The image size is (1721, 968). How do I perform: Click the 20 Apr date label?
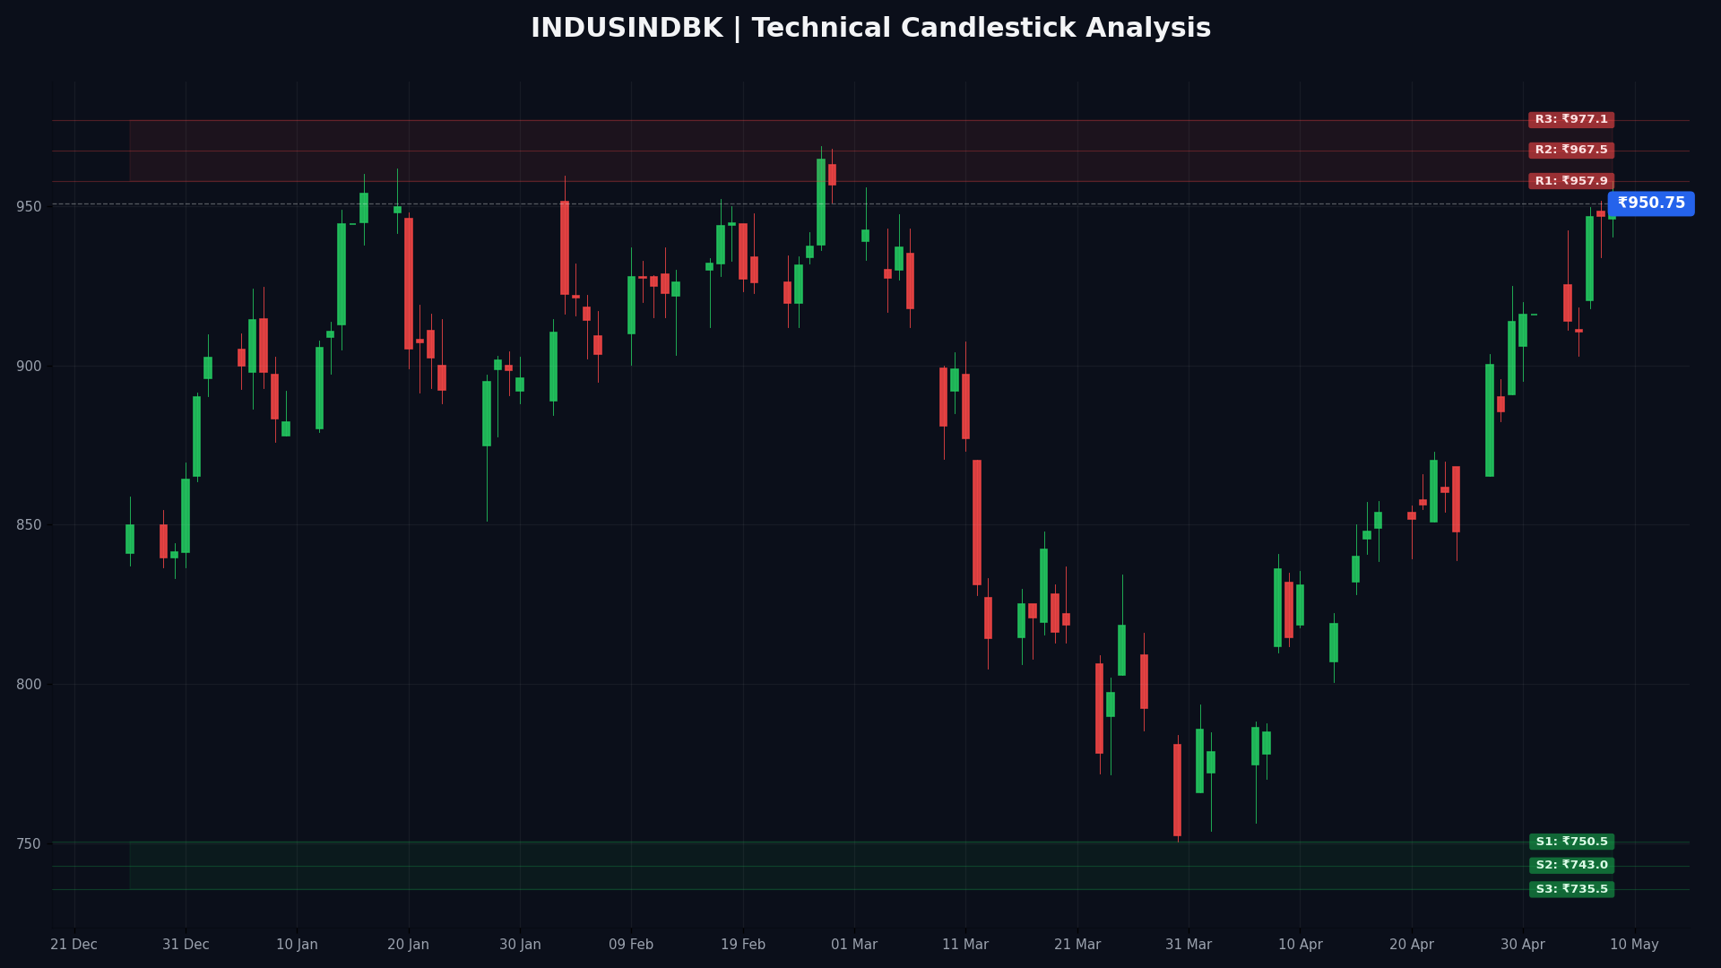coord(1412,945)
